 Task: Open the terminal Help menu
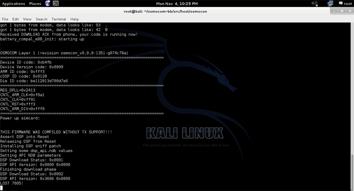click(75, 19)
